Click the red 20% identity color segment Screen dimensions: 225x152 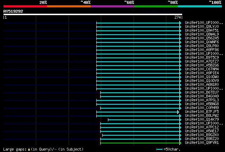pyautogui.click(x=25, y=6)
